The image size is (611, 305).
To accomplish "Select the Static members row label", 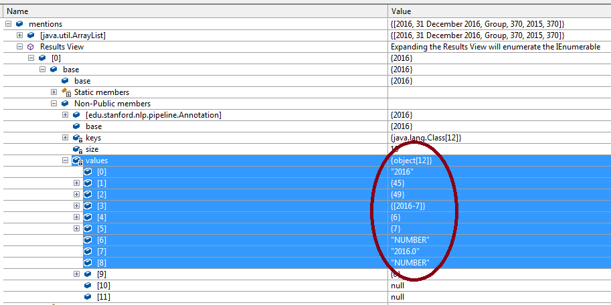I will (102, 92).
